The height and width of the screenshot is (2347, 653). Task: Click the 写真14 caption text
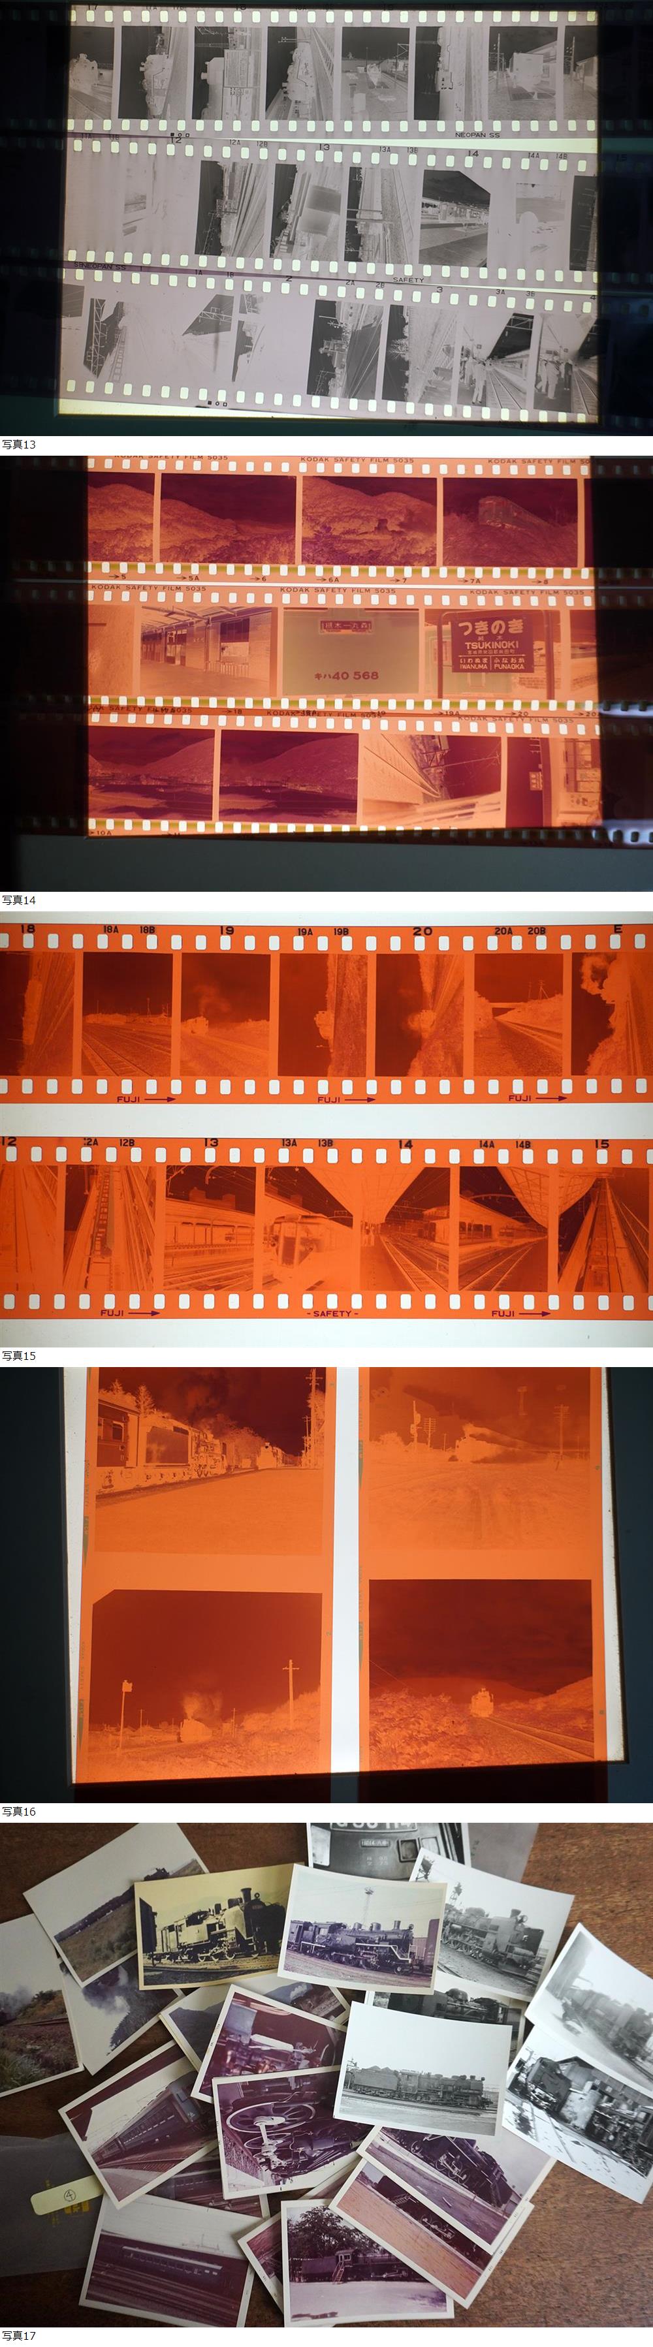coord(18,900)
